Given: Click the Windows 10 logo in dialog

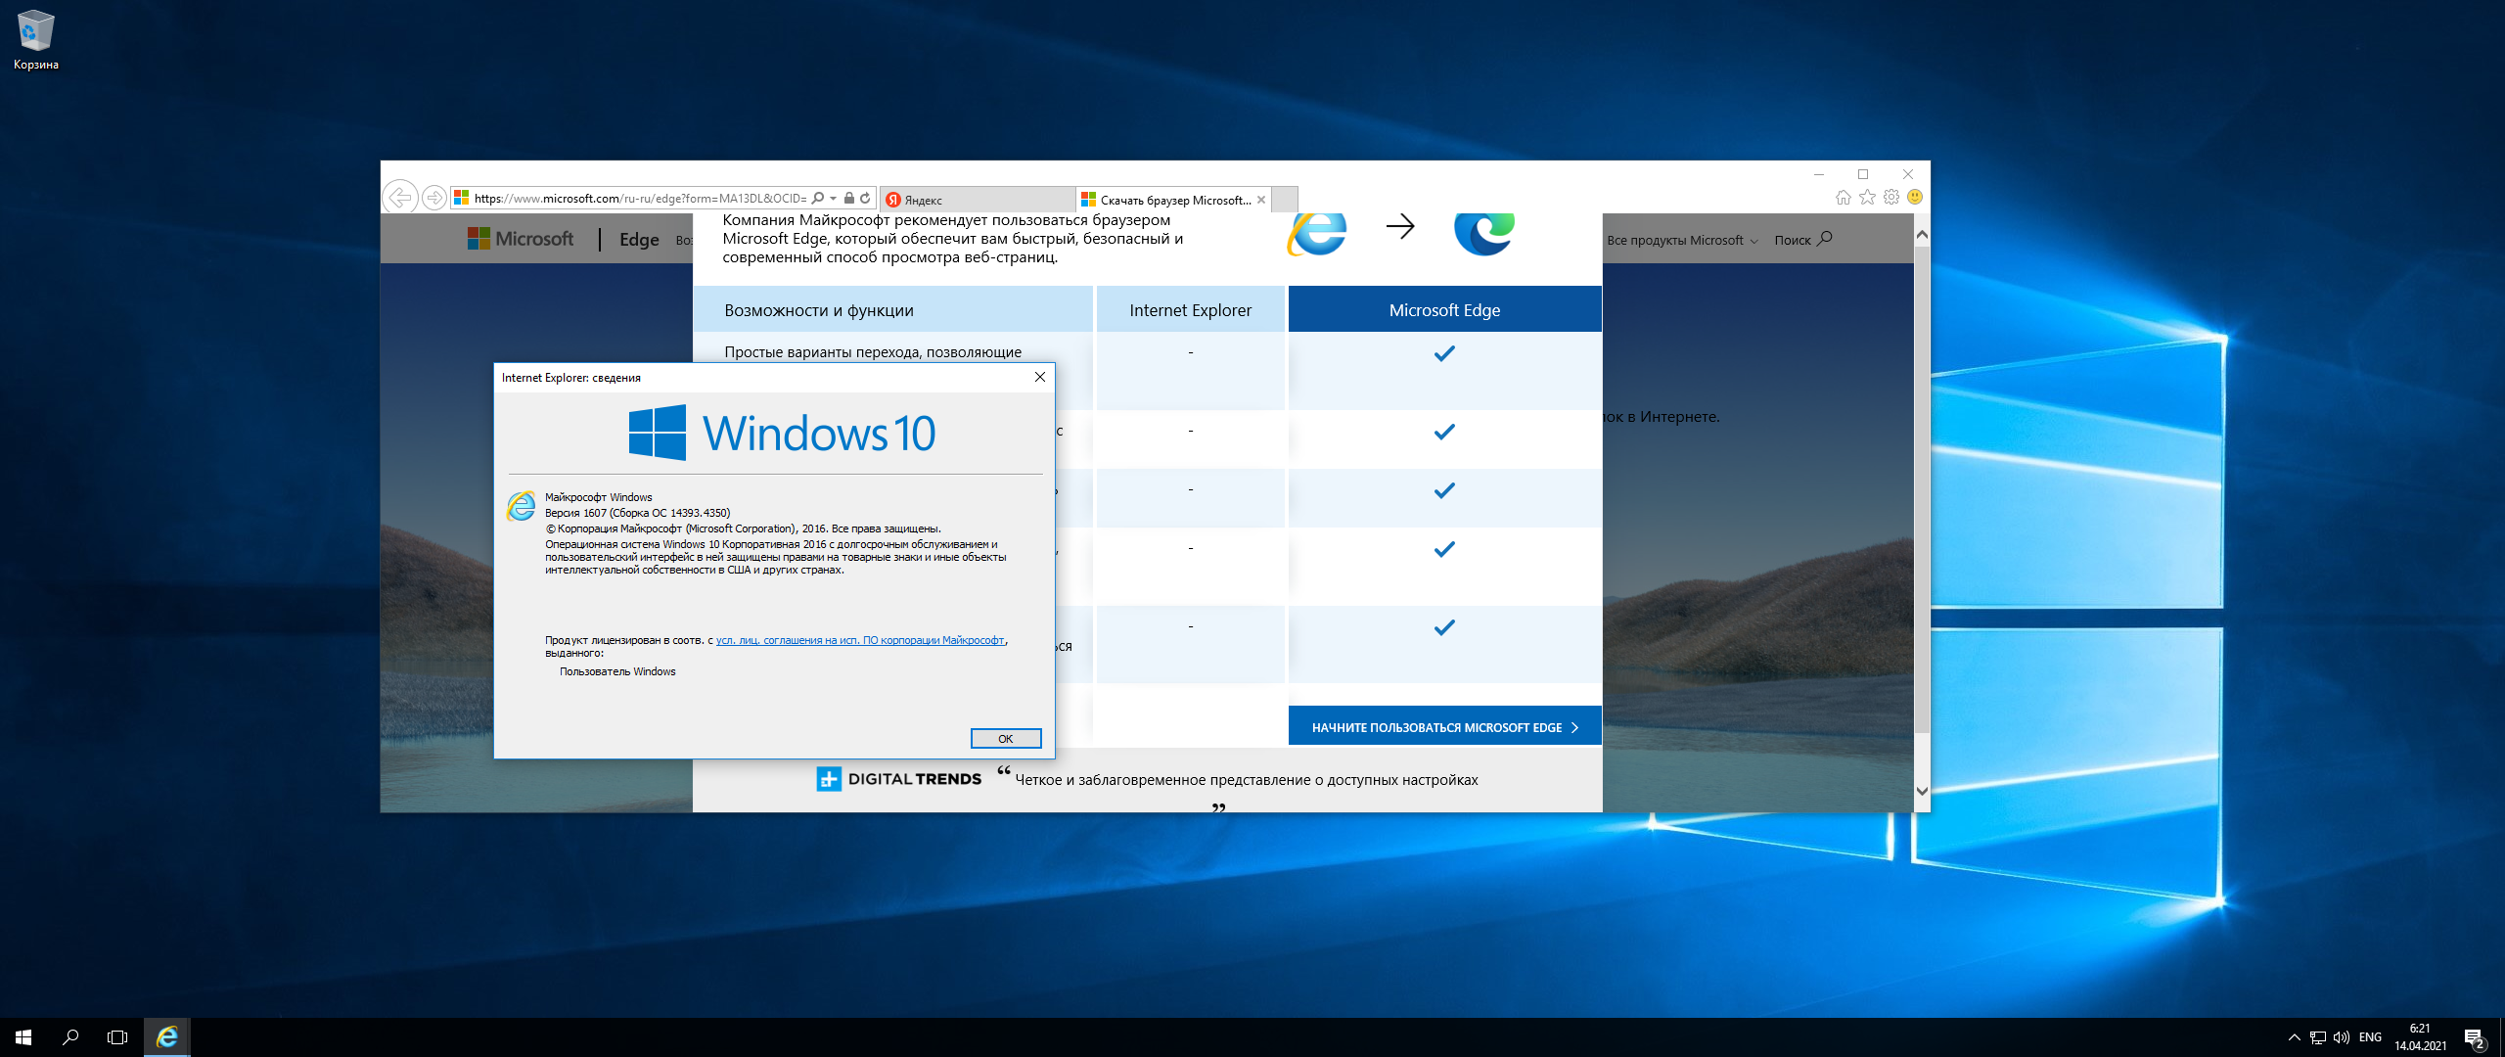Looking at the screenshot, I should (782, 433).
